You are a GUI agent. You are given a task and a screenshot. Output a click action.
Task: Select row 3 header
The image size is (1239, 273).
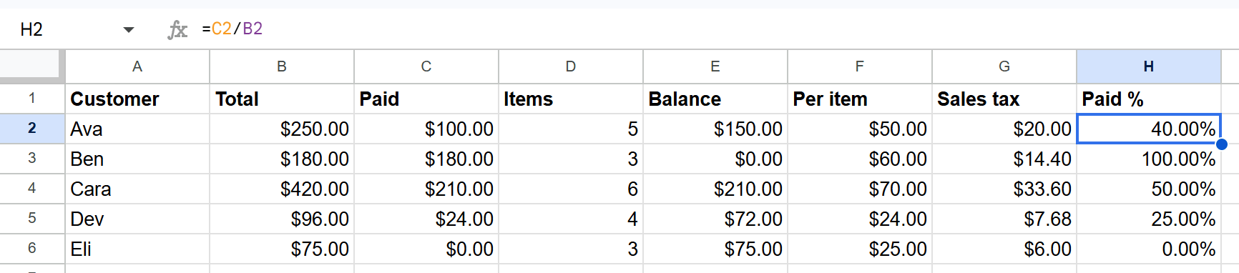tap(32, 159)
